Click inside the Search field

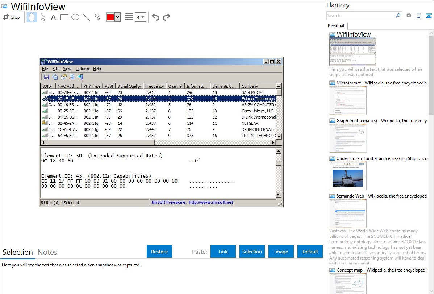click(360, 16)
